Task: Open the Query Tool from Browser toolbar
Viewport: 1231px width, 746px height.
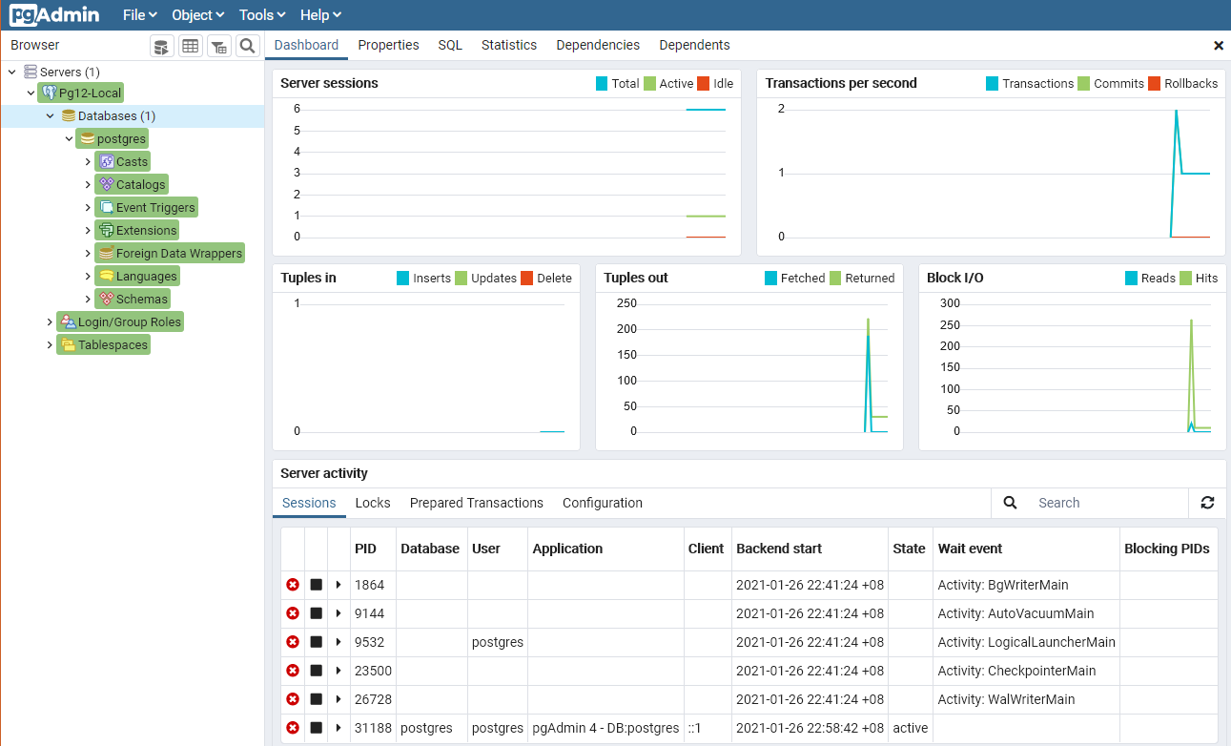Action: [162, 46]
